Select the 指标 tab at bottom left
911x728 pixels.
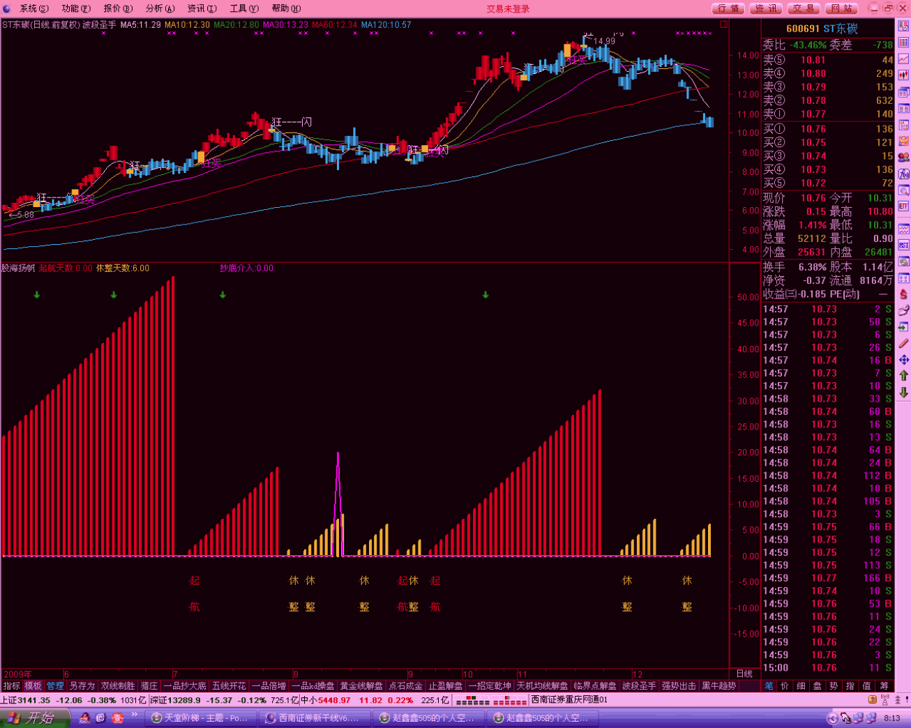coord(11,686)
